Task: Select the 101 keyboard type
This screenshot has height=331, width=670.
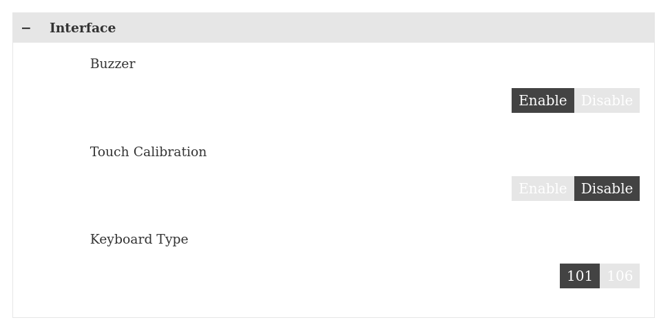Action: (x=579, y=276)
